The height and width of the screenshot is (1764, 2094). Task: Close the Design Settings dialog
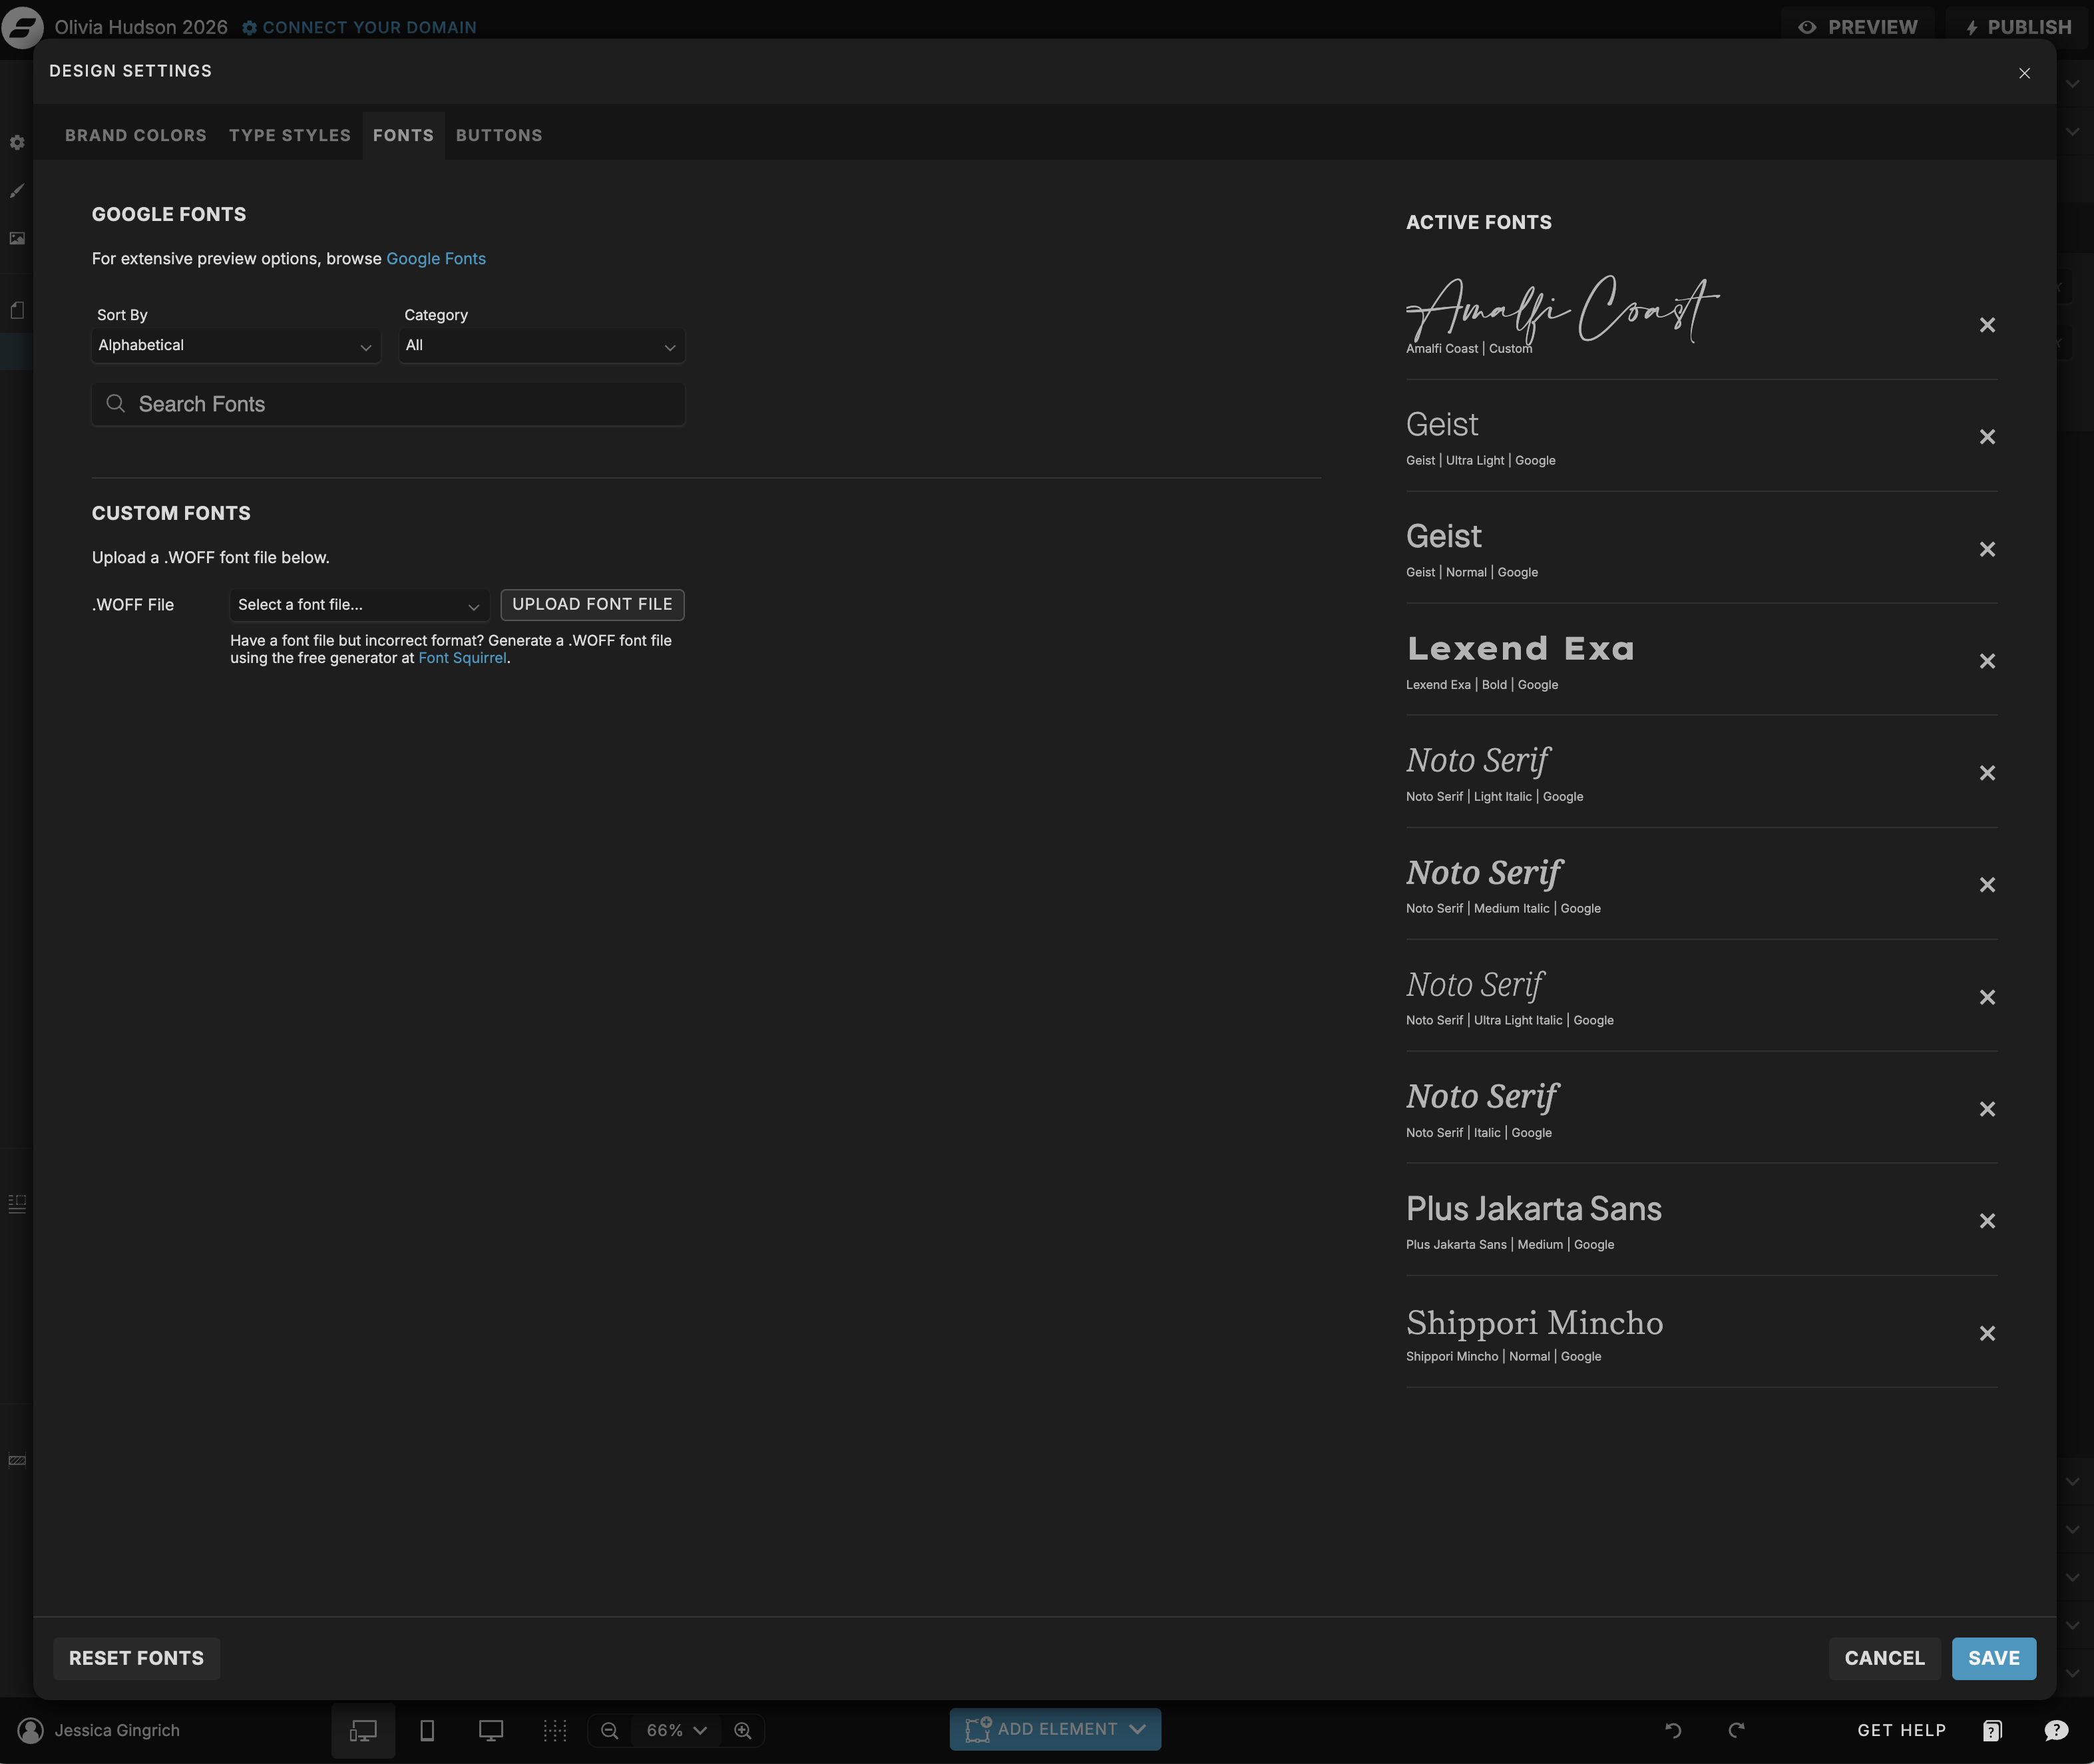[x=2024, y=73]
